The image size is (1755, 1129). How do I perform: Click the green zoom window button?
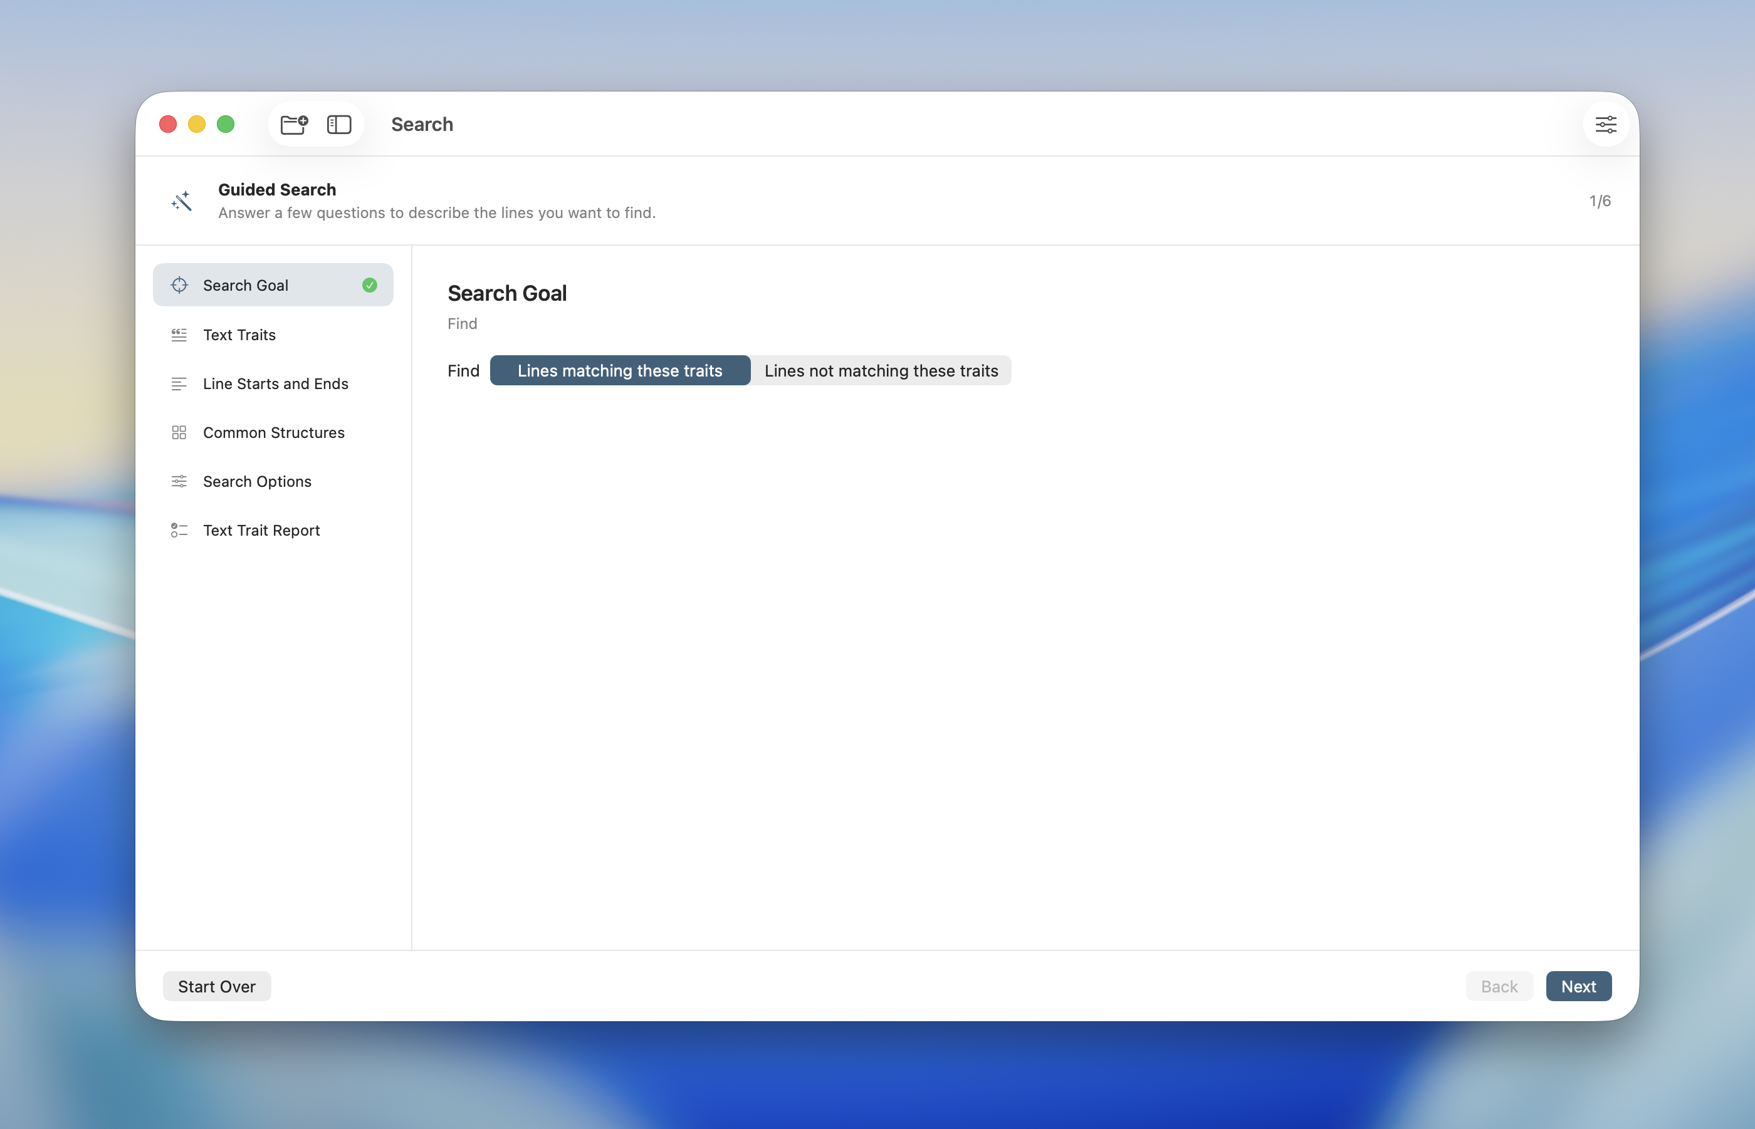[226, 124]
